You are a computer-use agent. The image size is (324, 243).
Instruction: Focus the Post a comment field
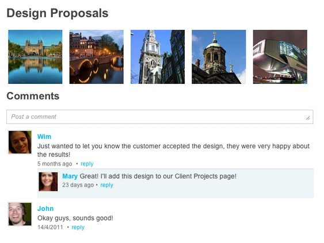tap(160, 117)
